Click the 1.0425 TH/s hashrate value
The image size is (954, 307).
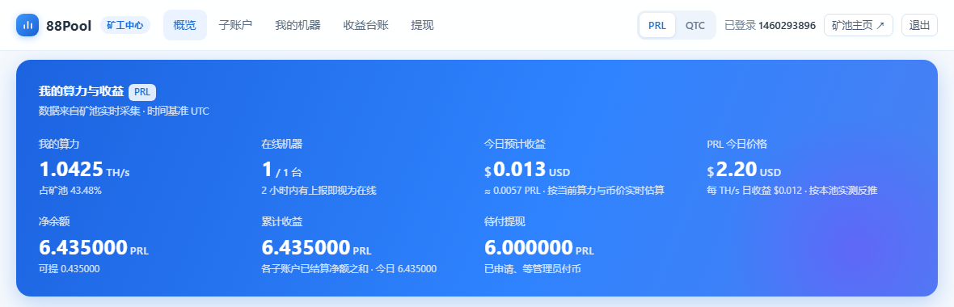(x=84, y=170)
